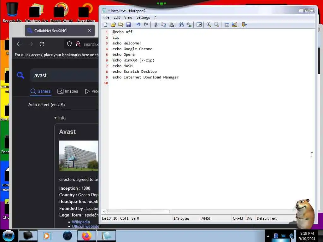Toggle word wrap toolbar icon
The height and width of the screenshot is (242, 323).
199,25
